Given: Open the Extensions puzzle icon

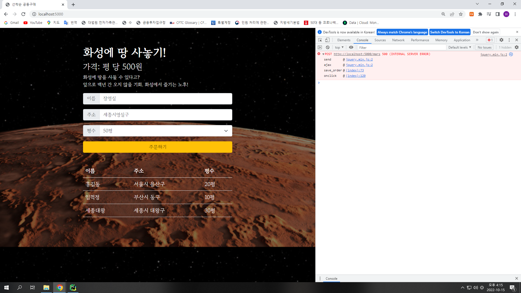Looking at the screenshot, I should point(480,14).
